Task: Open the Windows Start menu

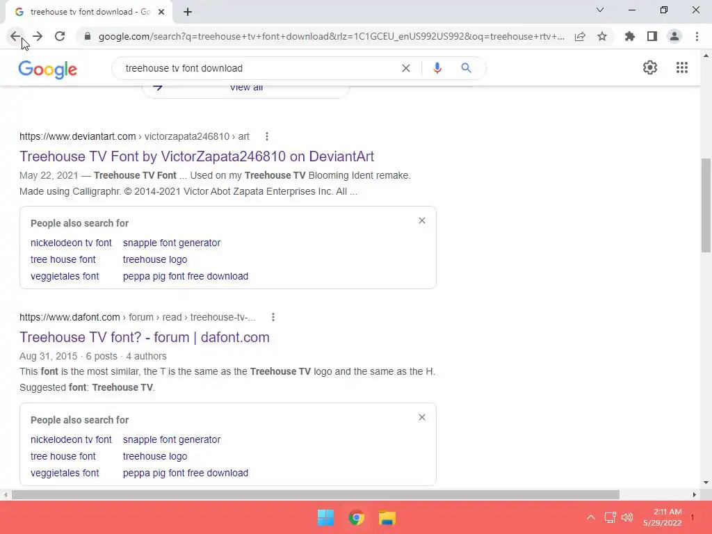Action: [x=325, y=517]
